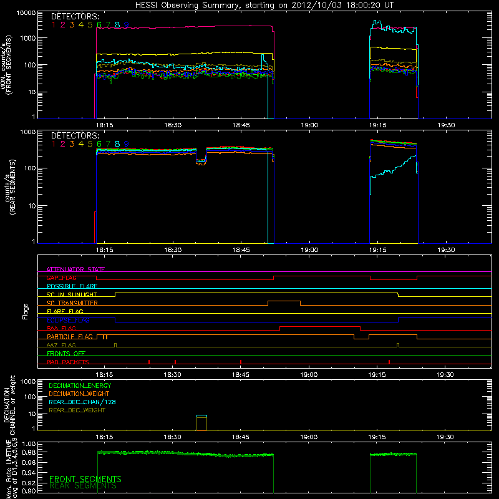Click the DECIMATION CHANNEL or weight axis title
The width and height of the screenshot is (499, 499).
pos(10,405)
